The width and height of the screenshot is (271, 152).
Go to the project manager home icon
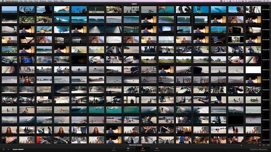(3, 149)
